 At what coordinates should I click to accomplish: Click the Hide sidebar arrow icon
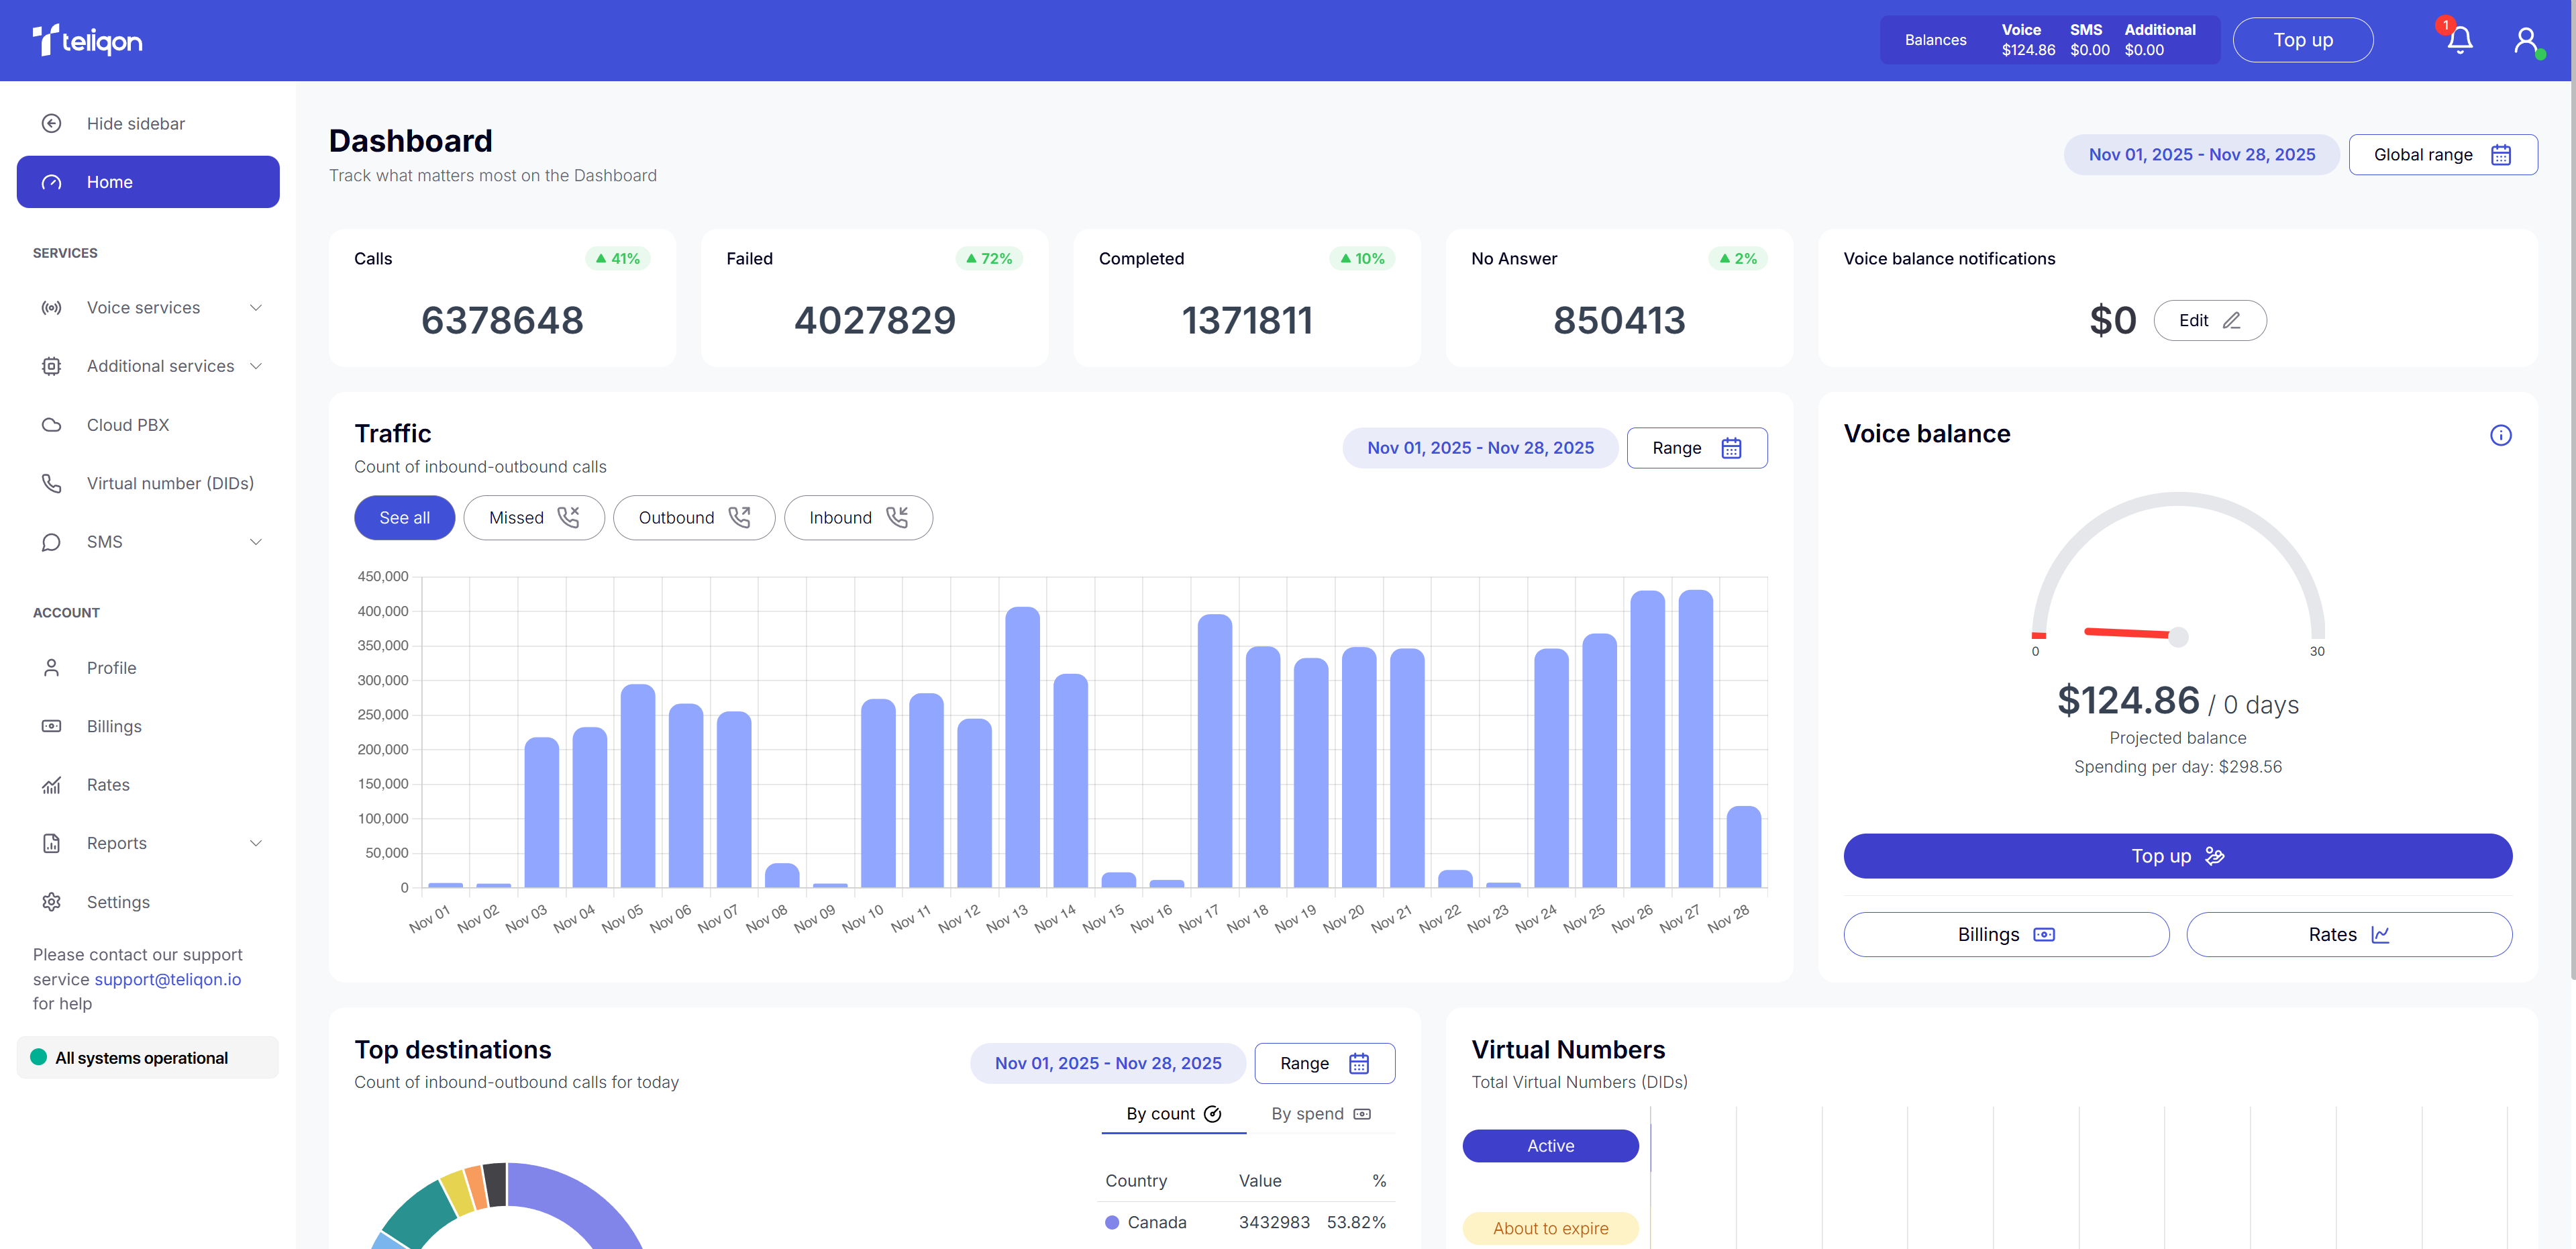tap(51, 123)
